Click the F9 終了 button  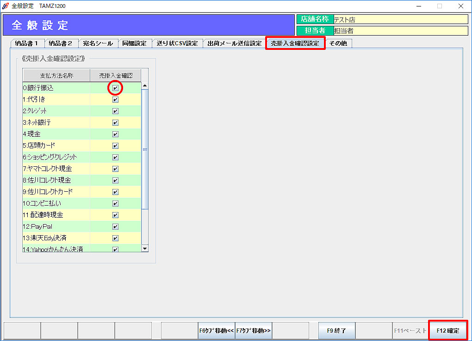click(x=336, y=331)
